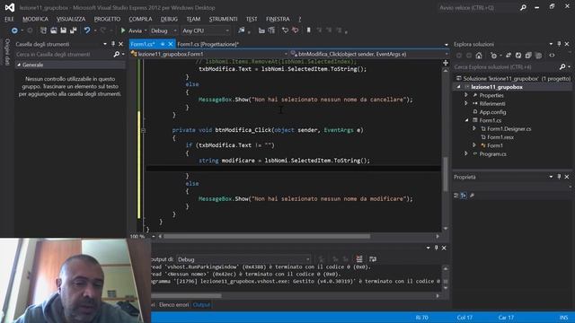
Task: Select Form1.resx in solution tree
Action: tap(500, 137)
